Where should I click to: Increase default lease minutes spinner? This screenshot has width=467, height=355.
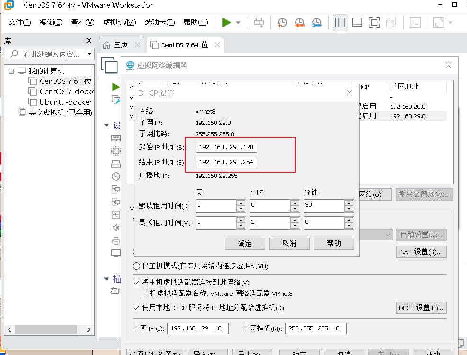coord(349,203)
